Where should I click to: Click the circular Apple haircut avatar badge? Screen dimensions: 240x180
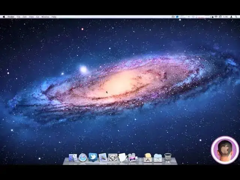pos(225,150)
